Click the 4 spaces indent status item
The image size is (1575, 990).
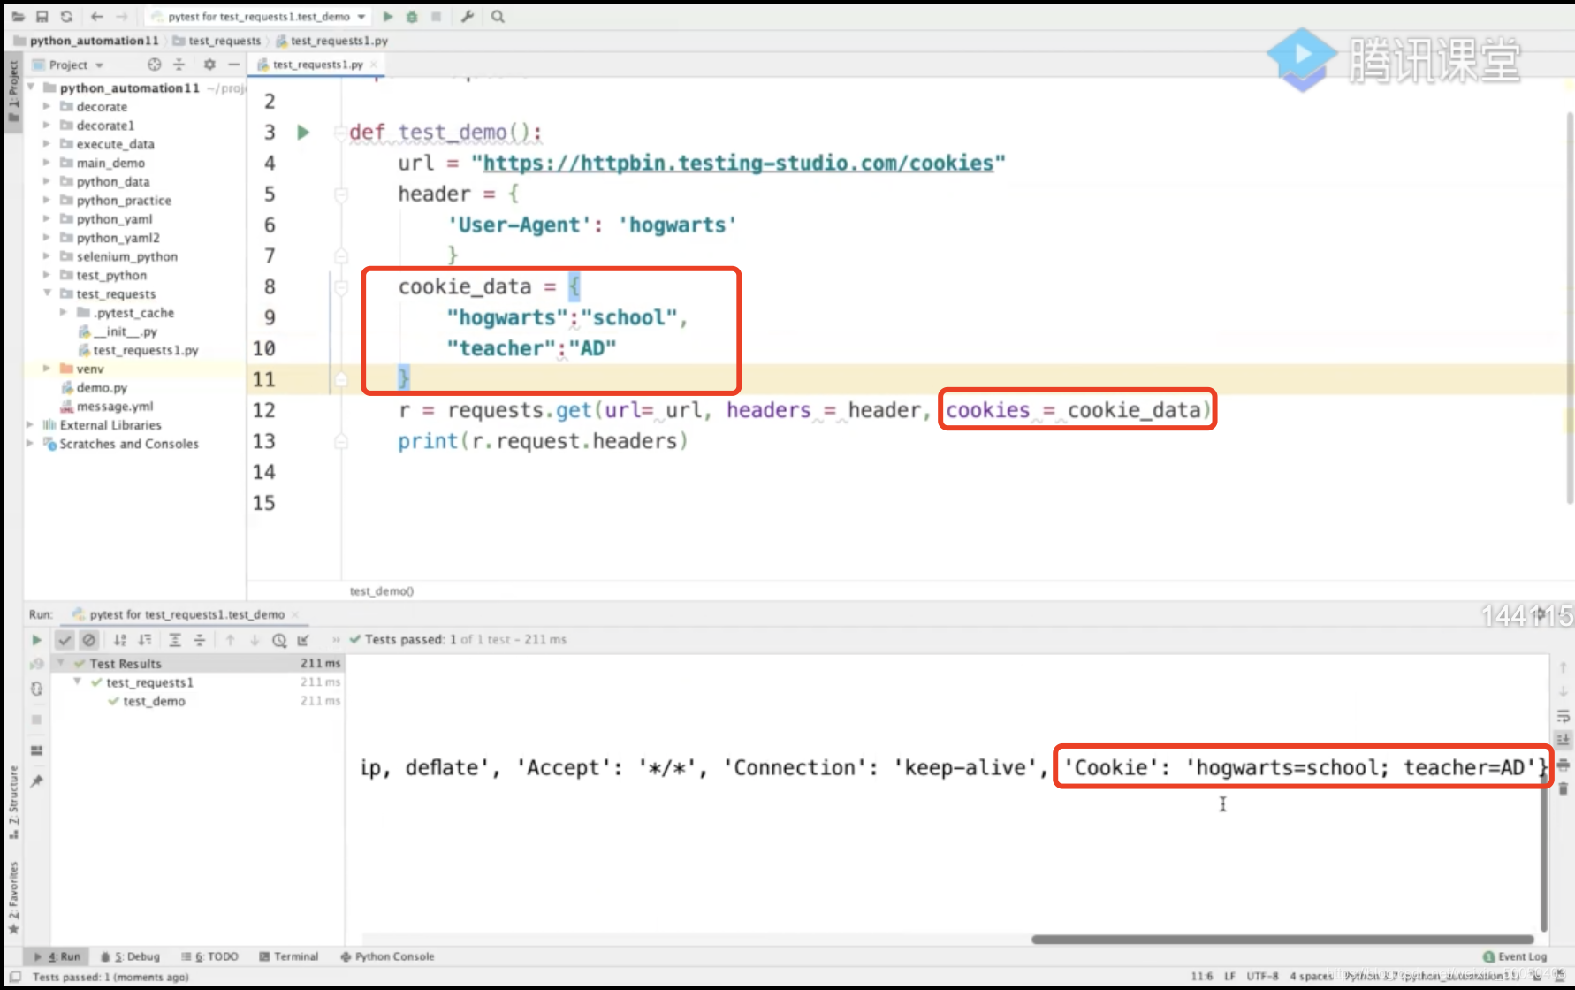[x=1311, y=976]
